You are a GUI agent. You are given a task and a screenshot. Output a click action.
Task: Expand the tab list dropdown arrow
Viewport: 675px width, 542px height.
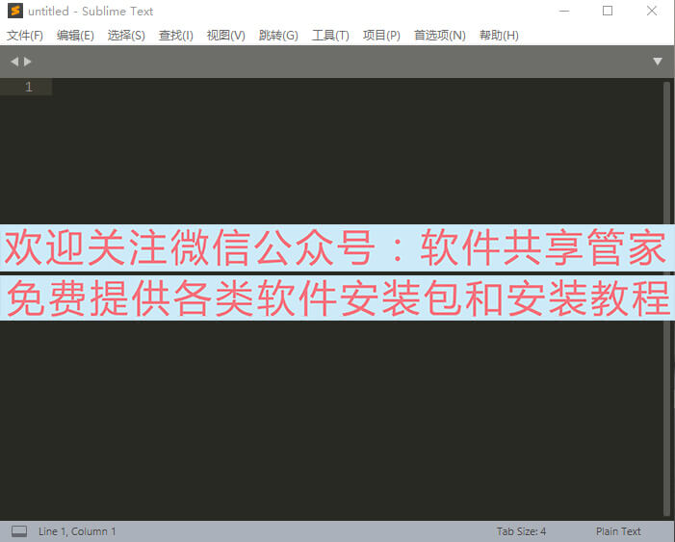pos(658,62)
